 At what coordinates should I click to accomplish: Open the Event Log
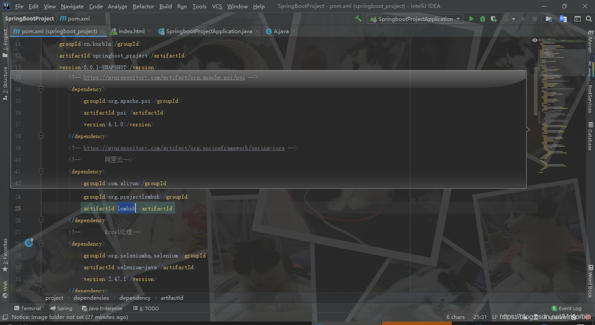coord(566,308)
